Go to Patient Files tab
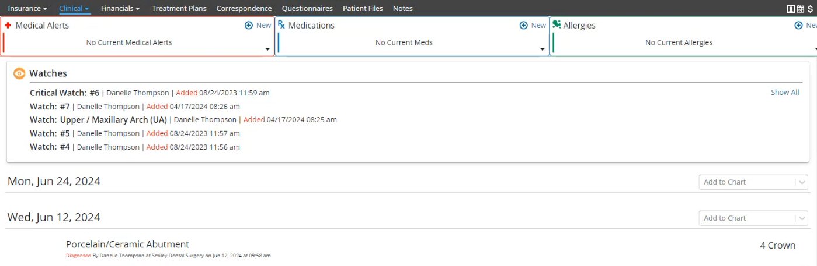 click(363, 9)
